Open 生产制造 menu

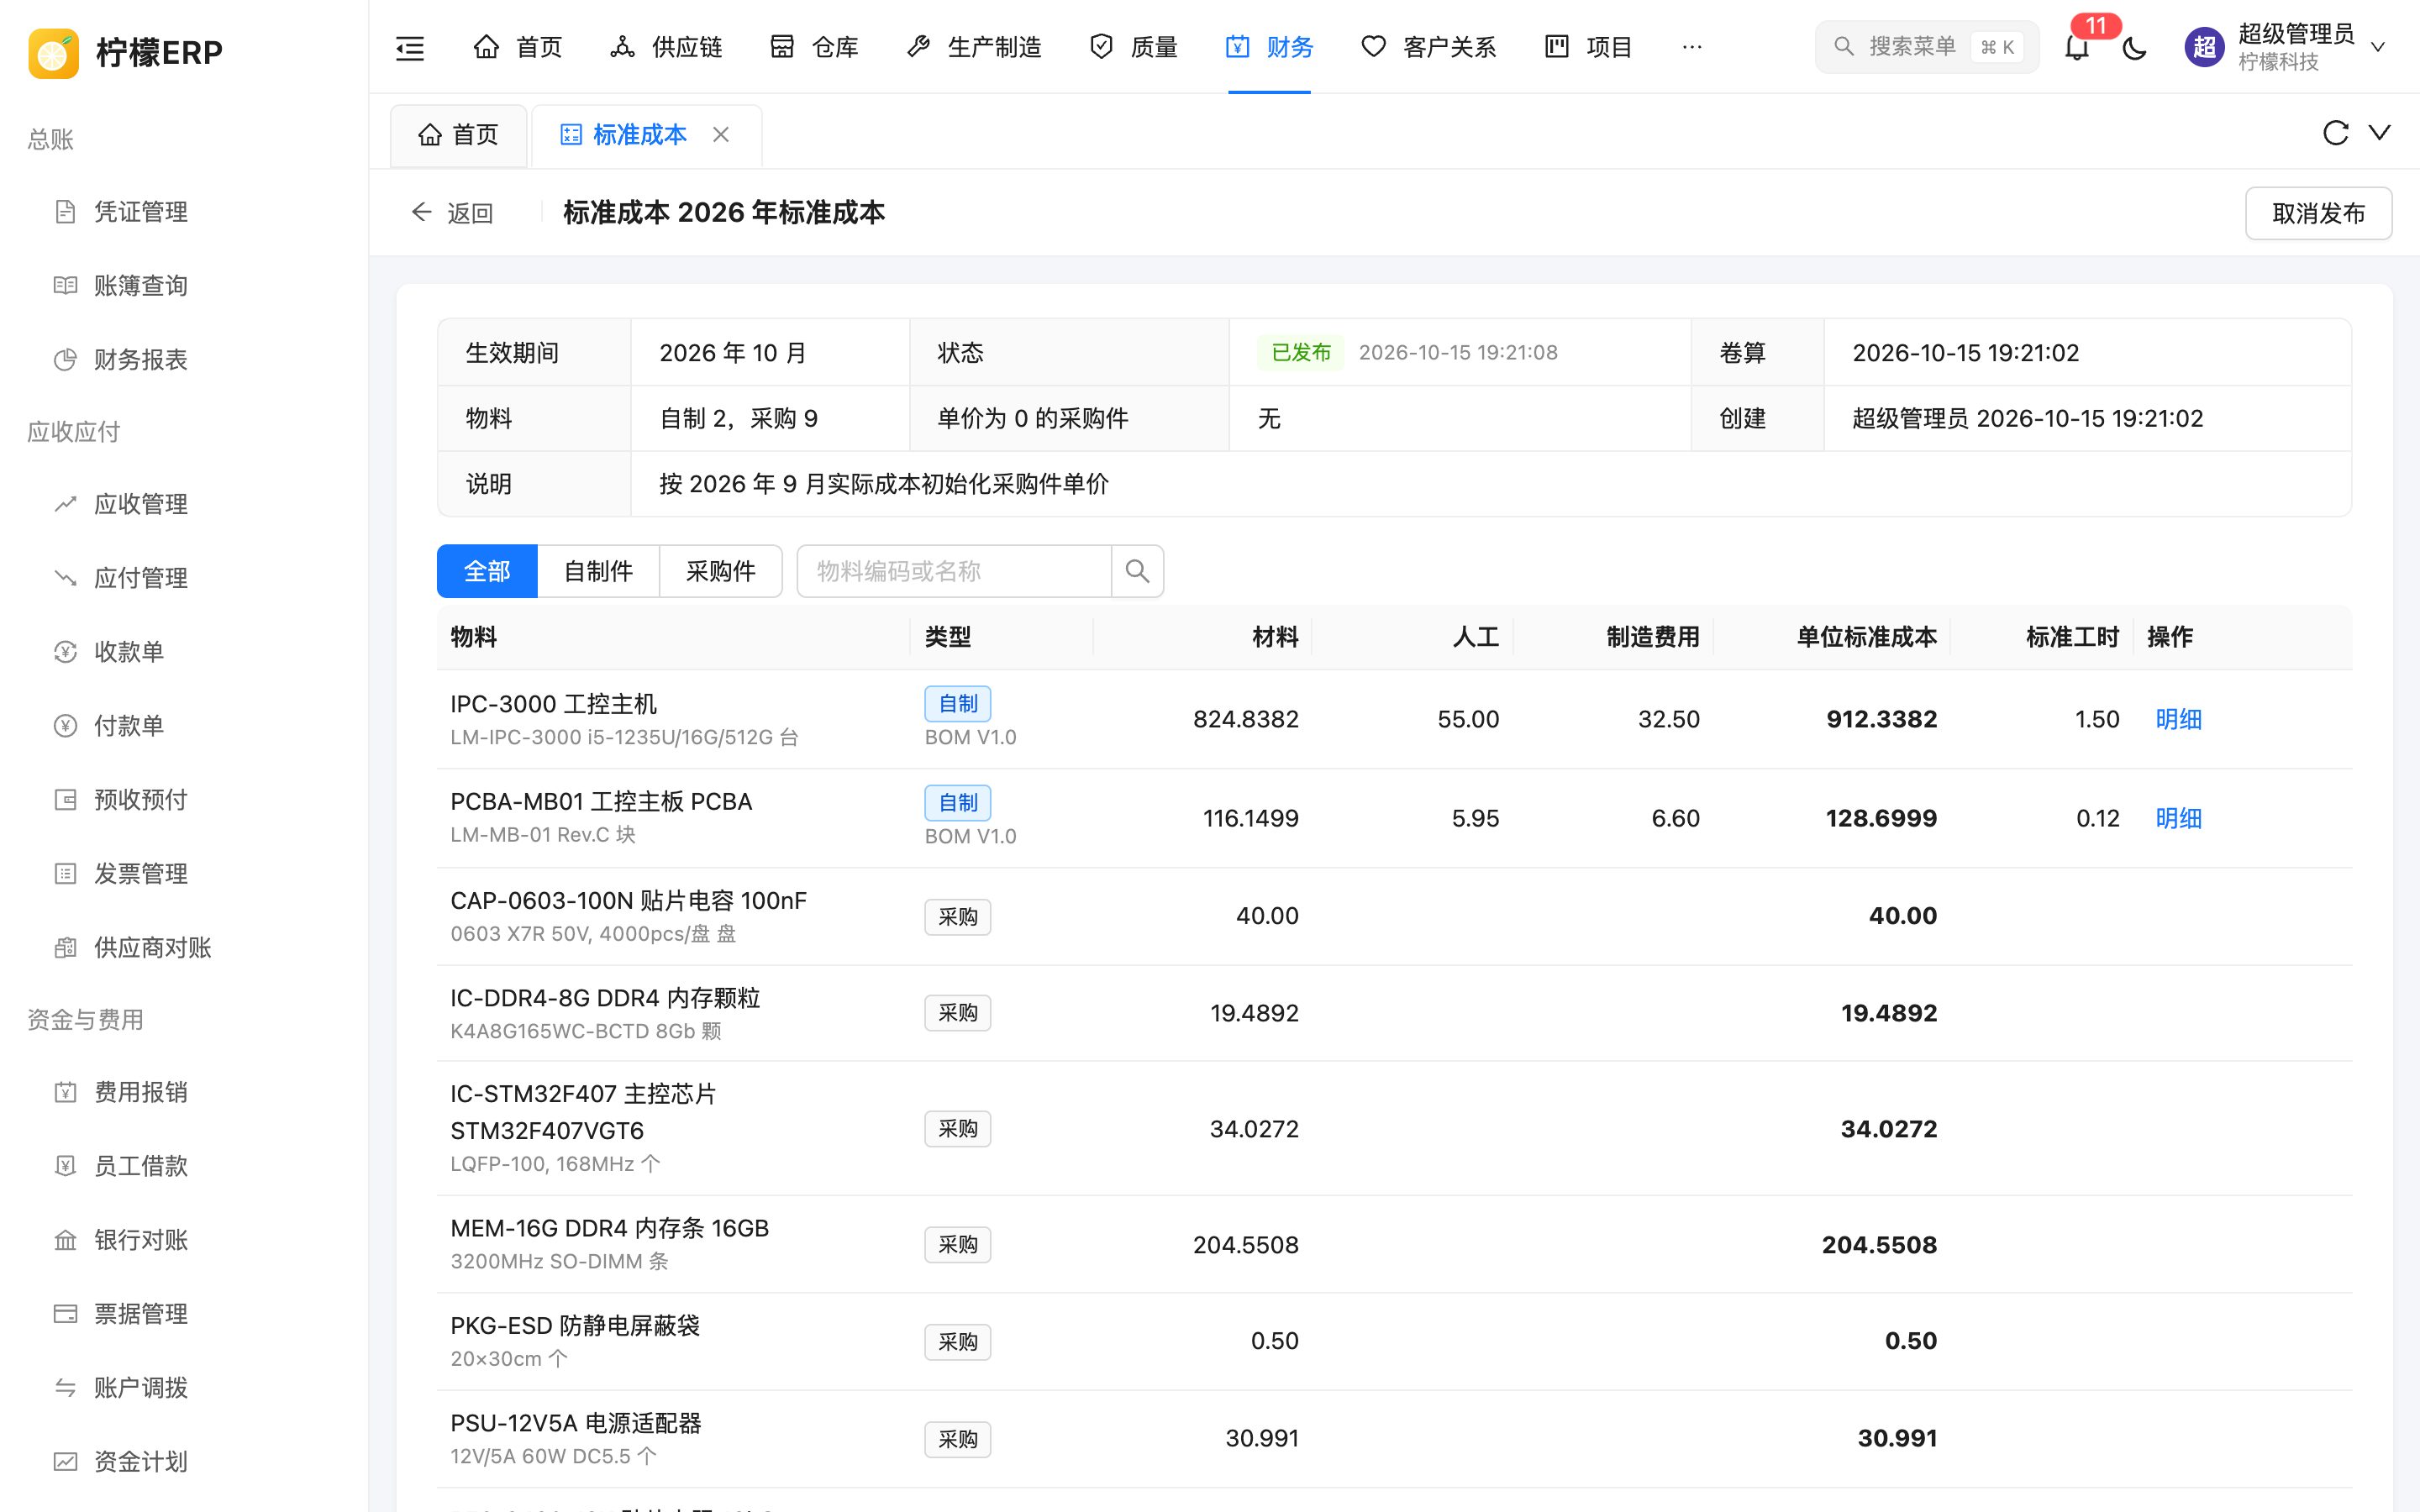[x=974, y=47]
